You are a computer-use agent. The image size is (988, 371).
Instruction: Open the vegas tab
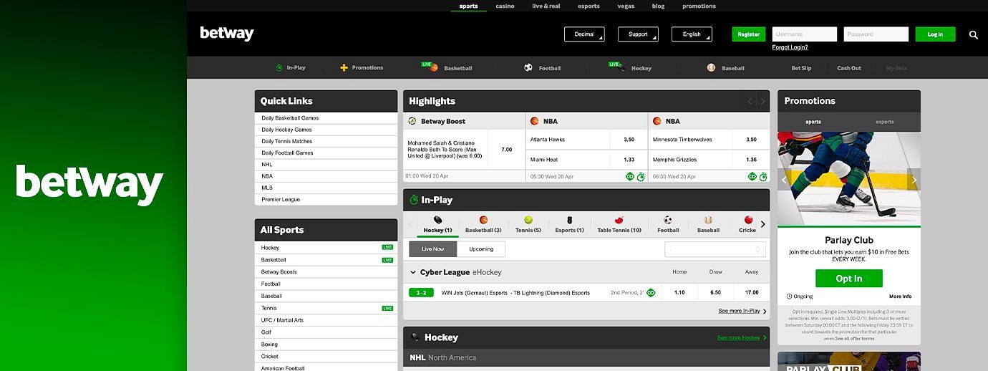[x=626, y=6]
